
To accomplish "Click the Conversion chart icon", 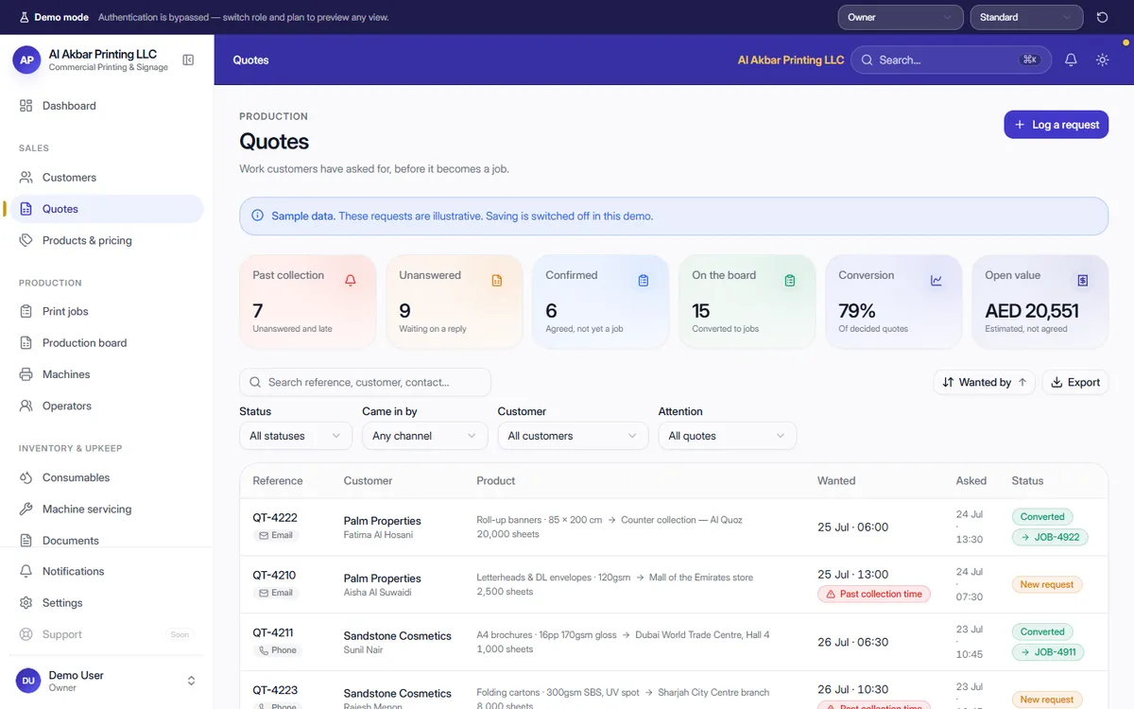I will click(x=936, y=280).
